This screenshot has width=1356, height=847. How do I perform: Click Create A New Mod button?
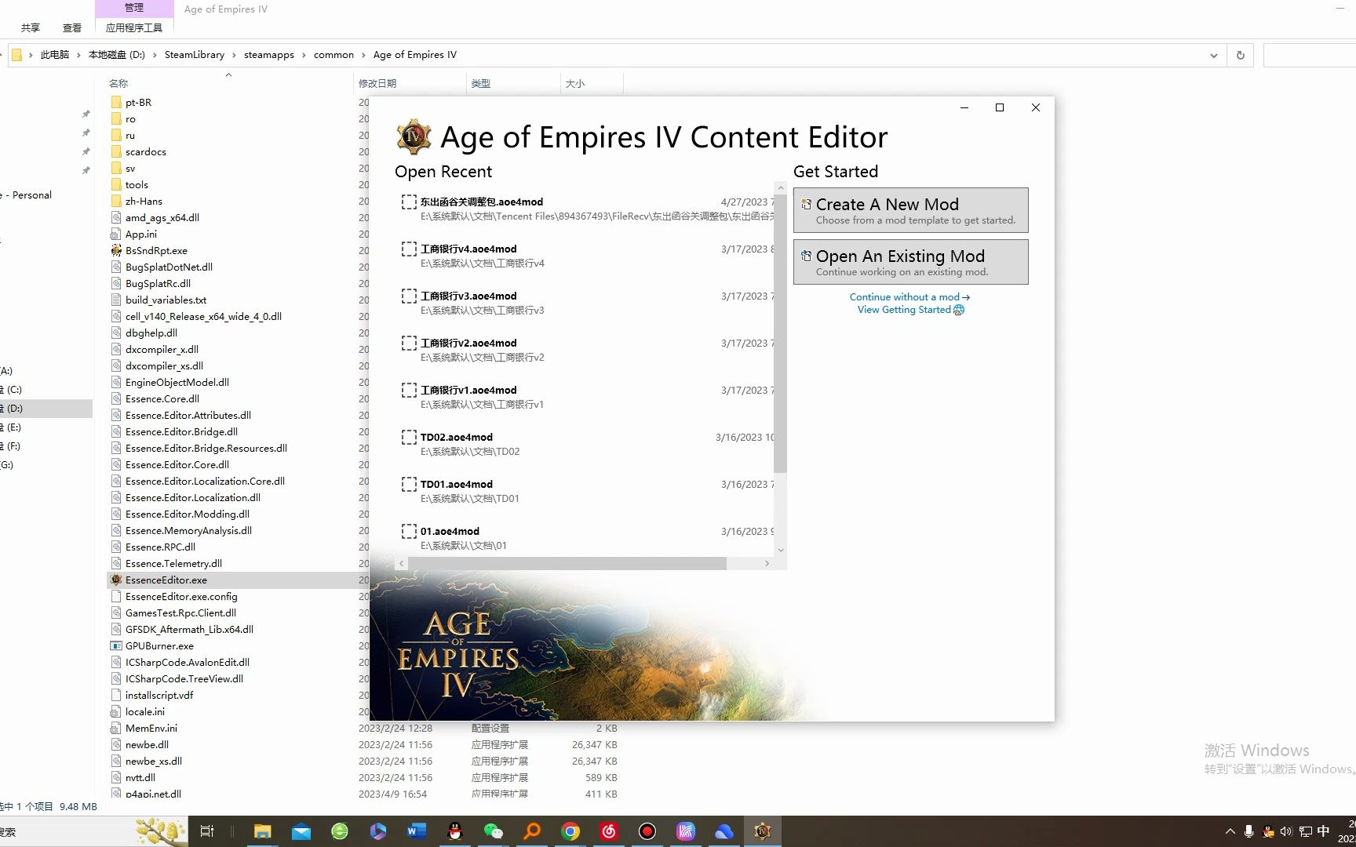(x=910, y=210)
